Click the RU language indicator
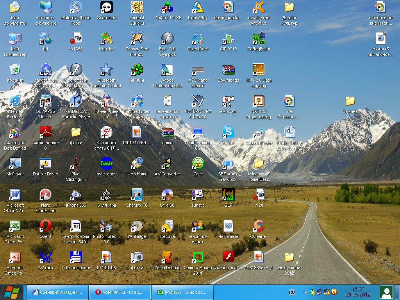 tap(292, 292)
